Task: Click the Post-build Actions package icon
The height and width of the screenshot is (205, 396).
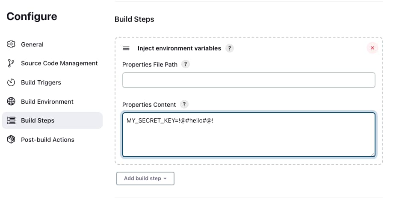Action: tap(11, 139)
